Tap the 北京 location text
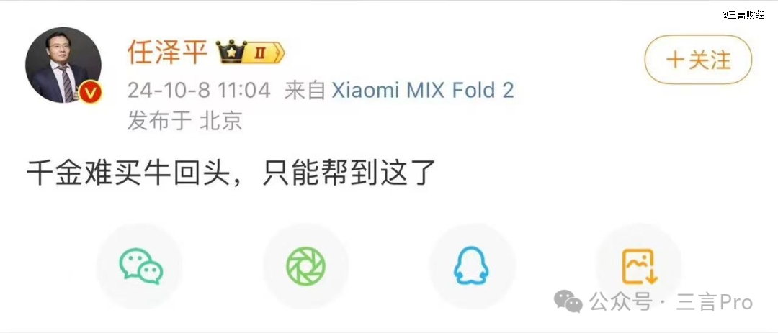This screenshot has width=778, height=333. point(221,121)
